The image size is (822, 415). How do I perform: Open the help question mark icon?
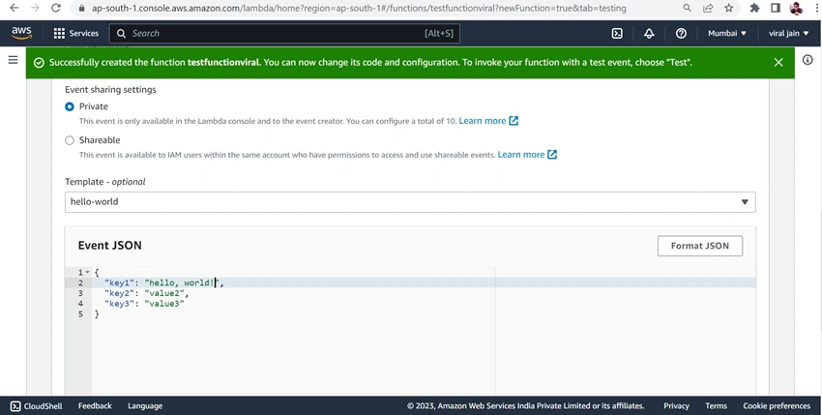pyautogui.click(x=681, y=33)
